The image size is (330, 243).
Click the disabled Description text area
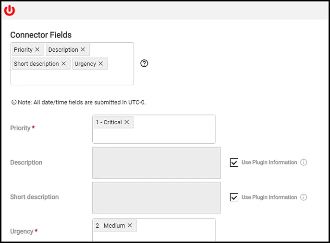tap(157, 163)
